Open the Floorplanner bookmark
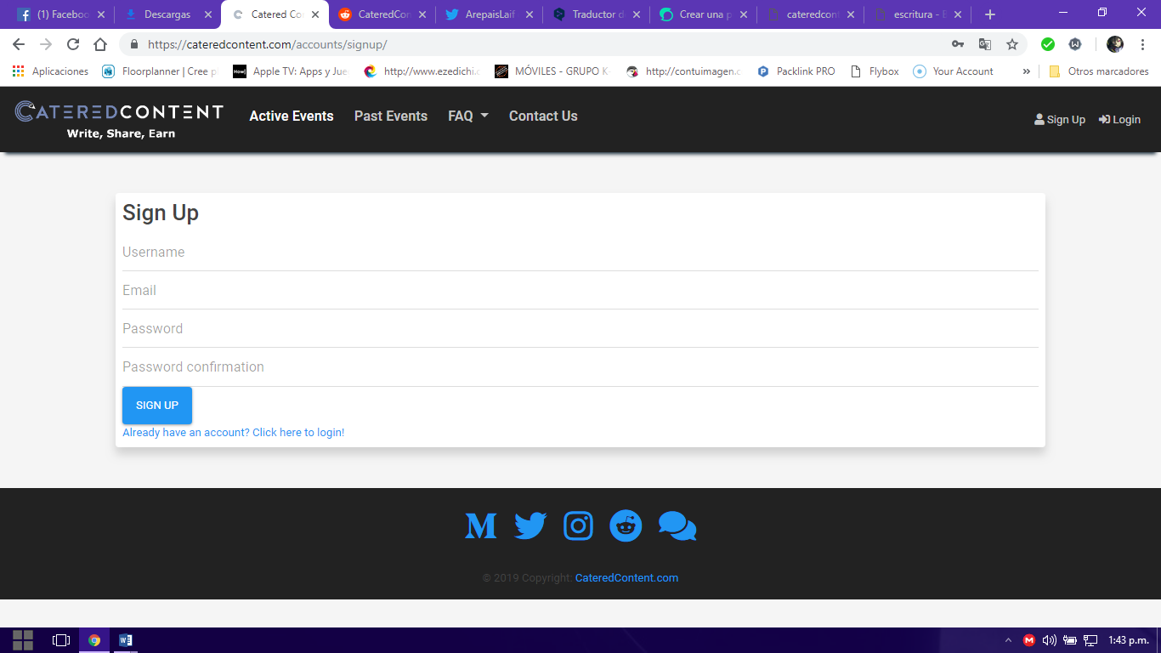The width and height of the screenshot is (1161, 653). (159, 71)
